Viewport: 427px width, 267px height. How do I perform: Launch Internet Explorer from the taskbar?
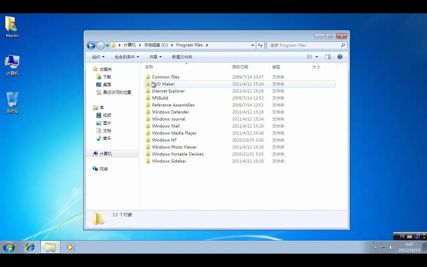click(30, 247)
